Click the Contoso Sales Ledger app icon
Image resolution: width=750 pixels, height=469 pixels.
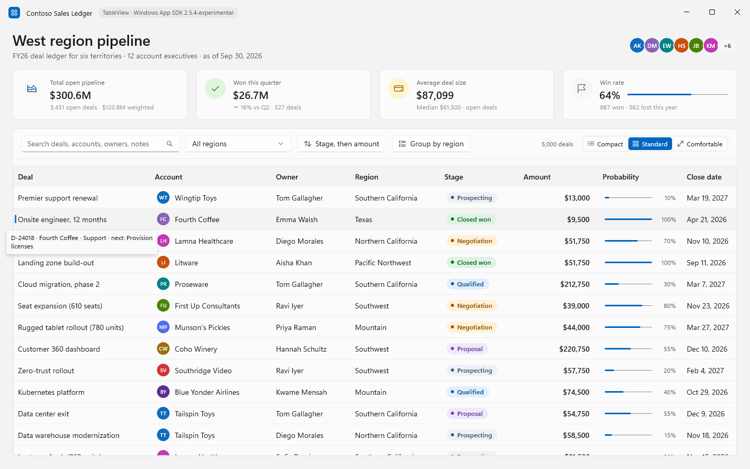[14, 13]
